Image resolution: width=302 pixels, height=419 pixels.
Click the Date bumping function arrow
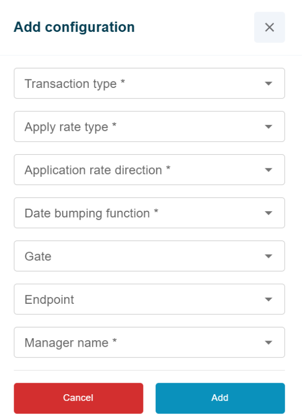pos(268,213)
